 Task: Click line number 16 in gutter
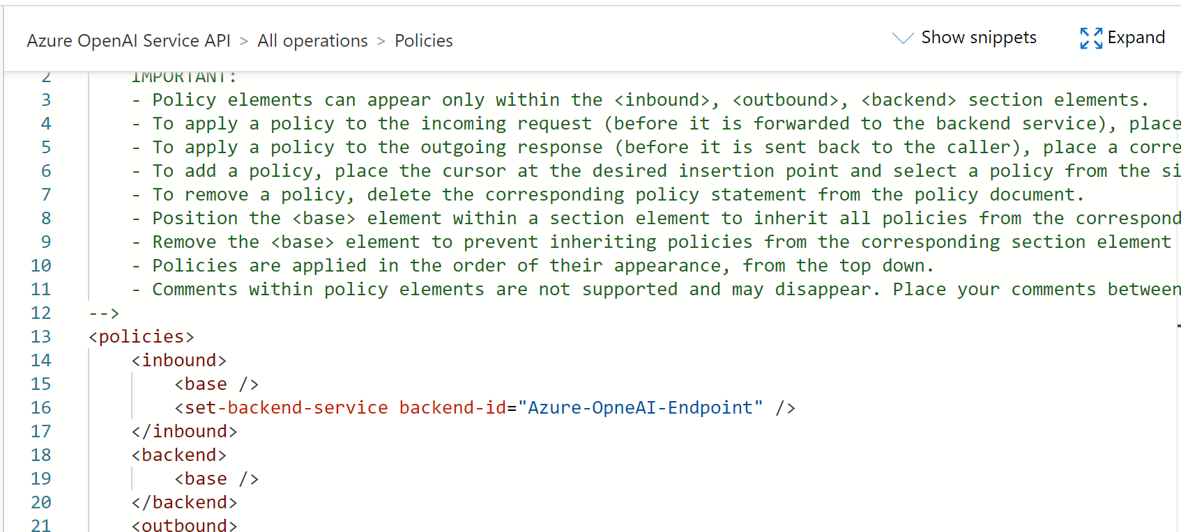(41, 408)
